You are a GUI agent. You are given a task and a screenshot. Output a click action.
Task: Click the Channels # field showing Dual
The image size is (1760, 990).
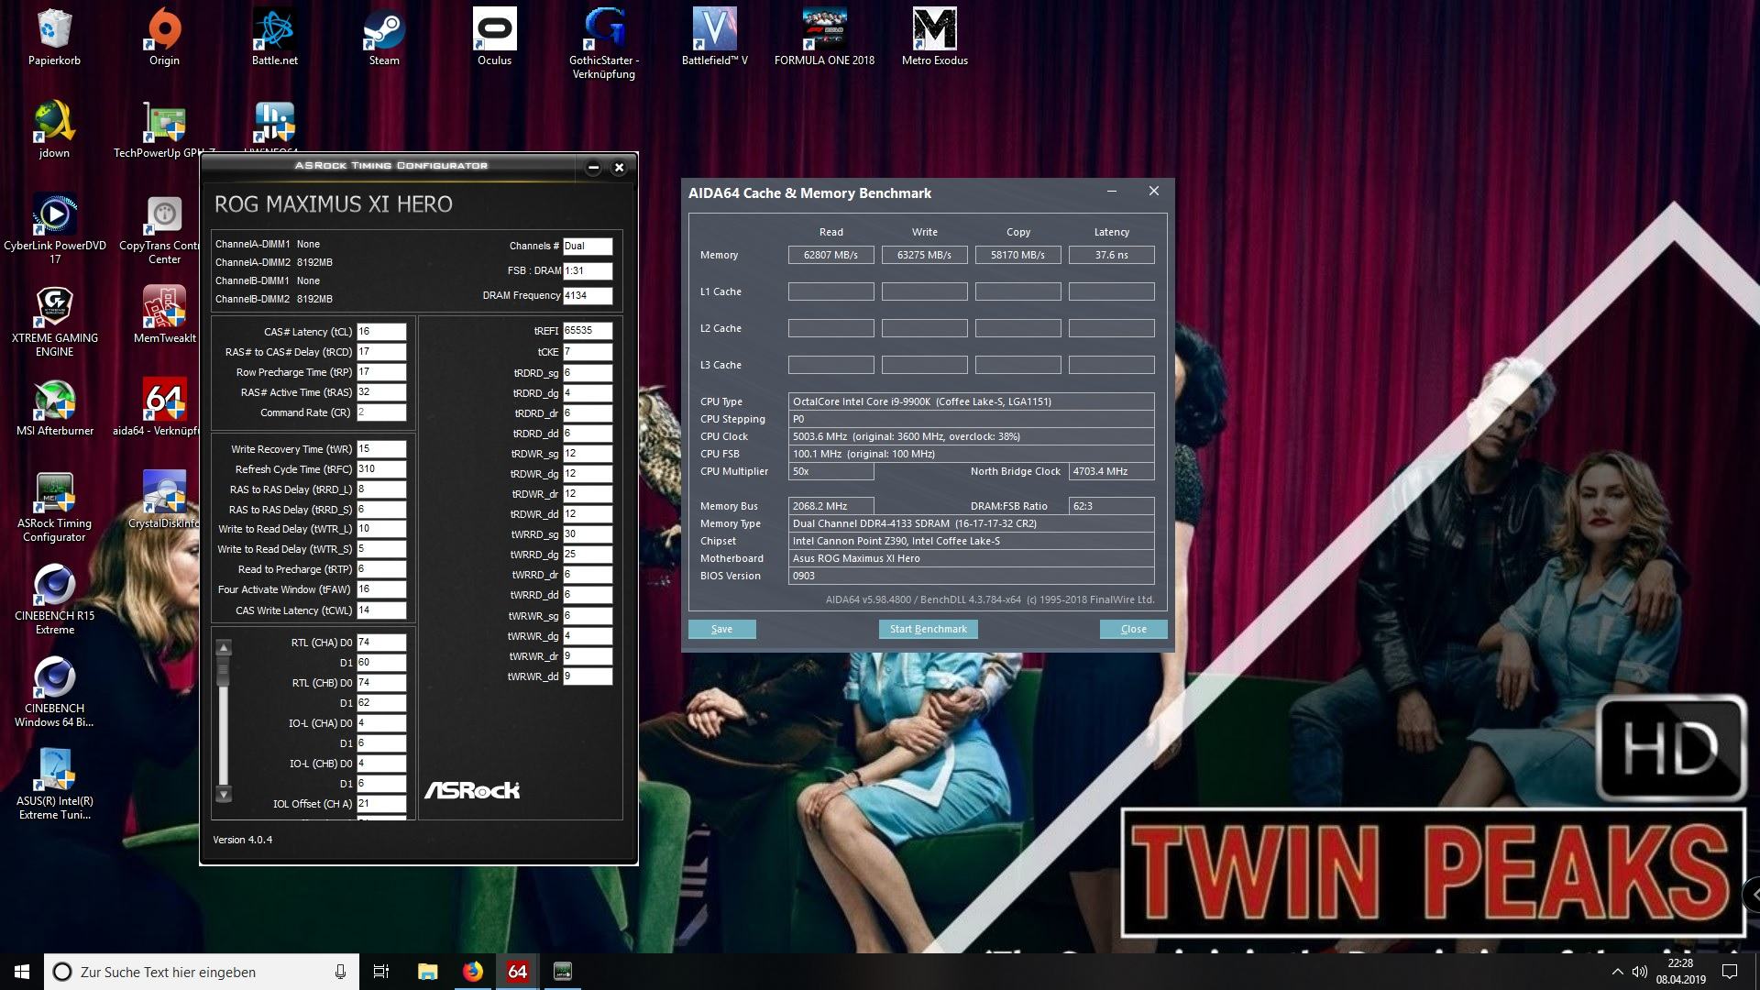coord(588,246)
